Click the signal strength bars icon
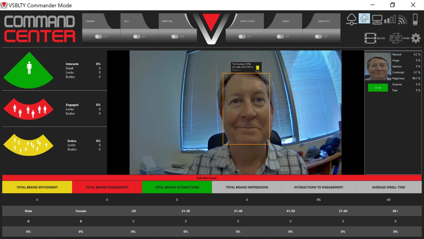The image size is (424, 239). coord(390,19)
